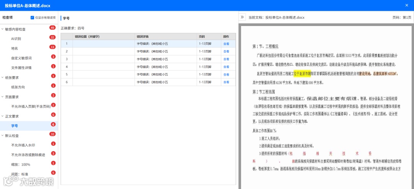The height and width of the screenshot is (189, 414).
Task: Collapse the 默认检查 group
Action: pyautogui.click(x=3, y=135)
